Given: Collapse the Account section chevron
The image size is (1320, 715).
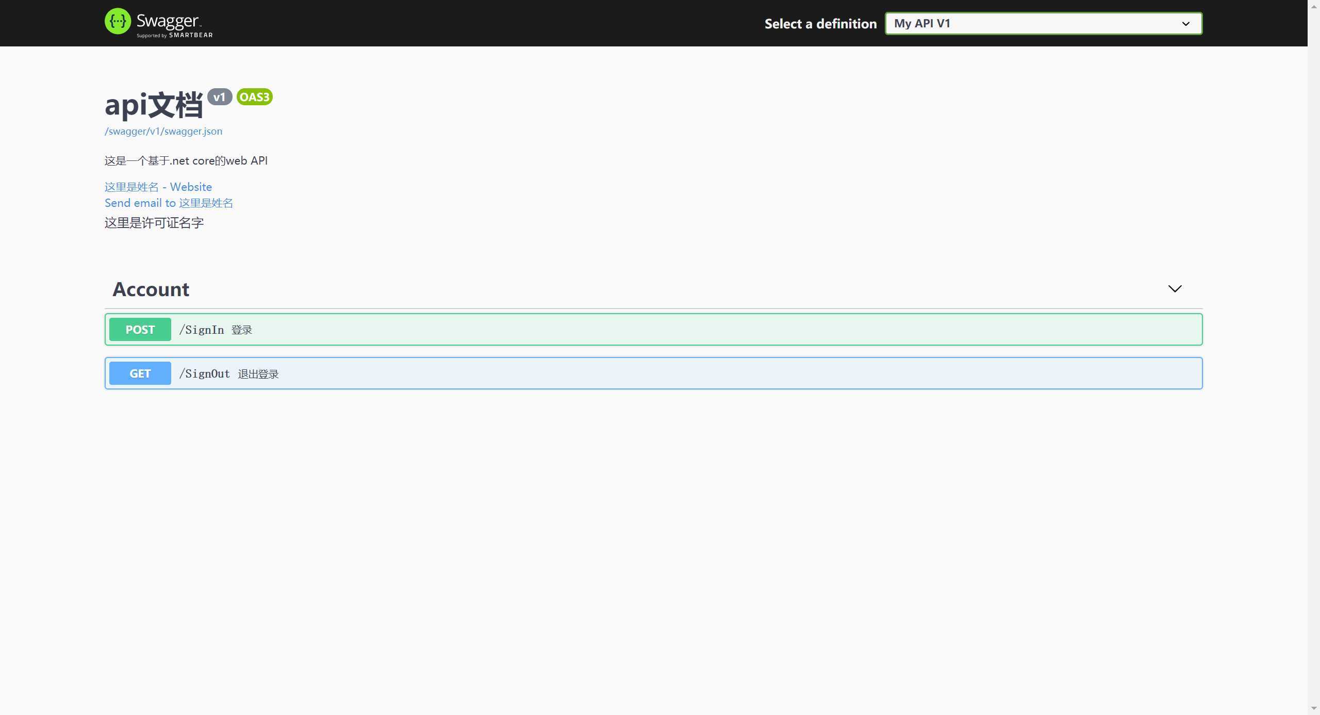Looking at the screenshot, I should click(1175, 289).
